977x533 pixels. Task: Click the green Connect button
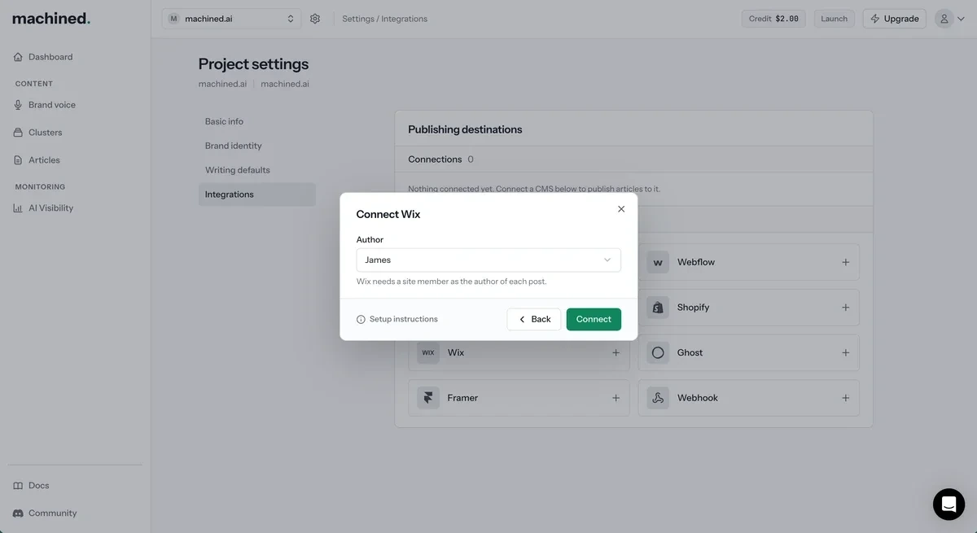(x=594, y=320)
